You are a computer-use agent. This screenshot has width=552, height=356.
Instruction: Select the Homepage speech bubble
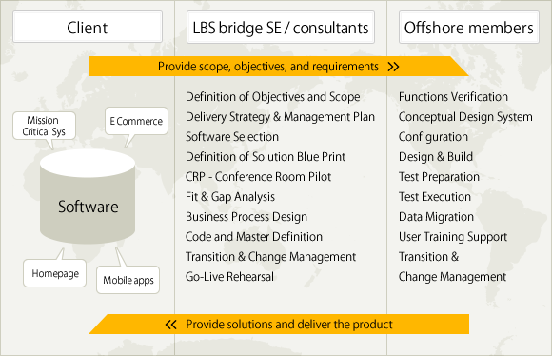click(55, 273)
